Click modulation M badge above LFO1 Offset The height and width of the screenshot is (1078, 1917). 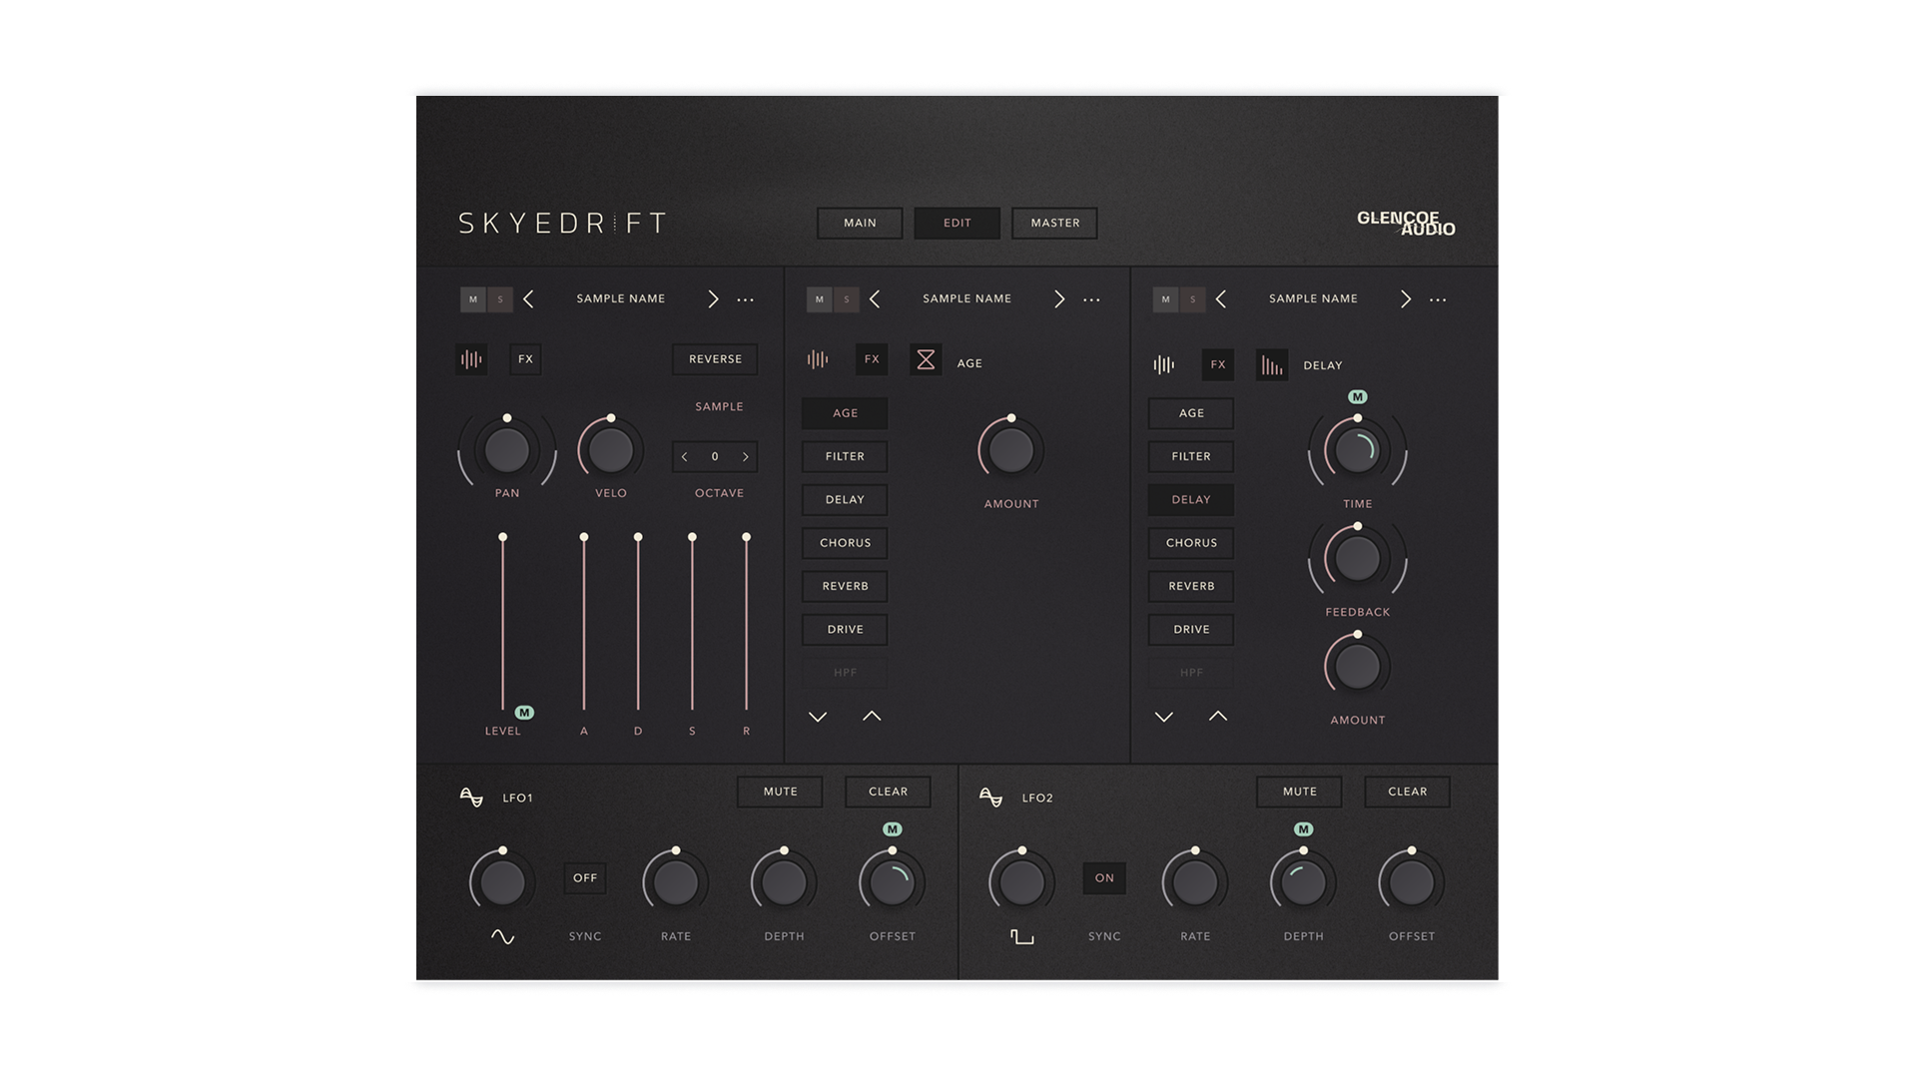pyautogui.click(x=893, y=829)
